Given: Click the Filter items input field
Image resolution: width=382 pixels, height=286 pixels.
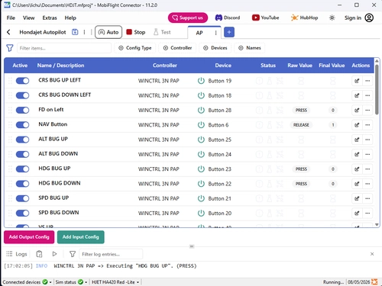Looking at the screenshot, I should coord(64,48).
